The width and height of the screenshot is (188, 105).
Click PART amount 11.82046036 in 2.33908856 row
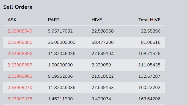[62, 54]
